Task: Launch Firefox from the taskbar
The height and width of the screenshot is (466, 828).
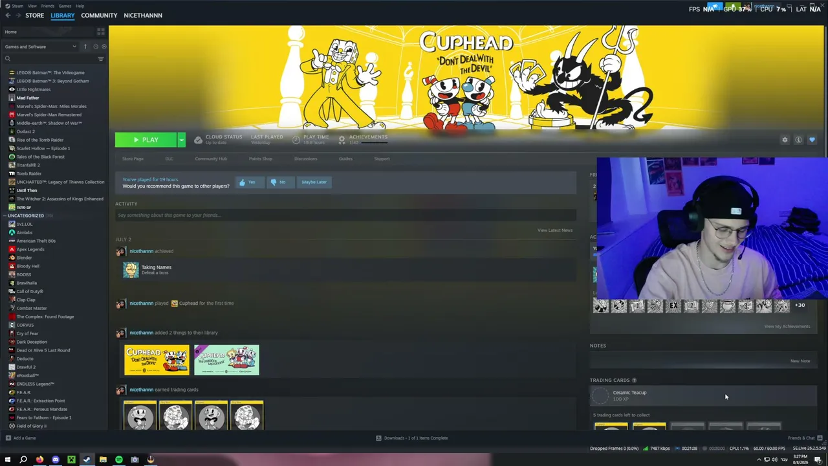Action: point(39,460)
